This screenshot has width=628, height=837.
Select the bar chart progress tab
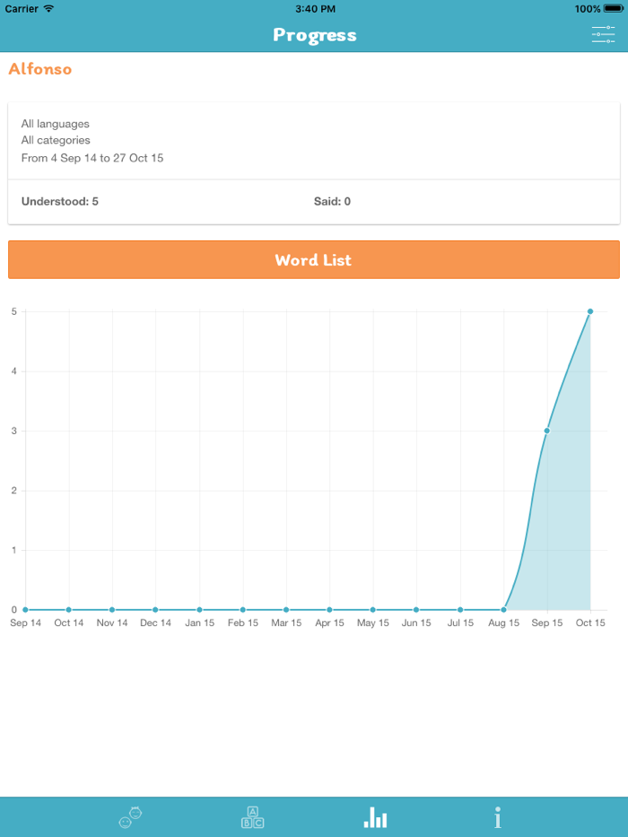(375, 817)
